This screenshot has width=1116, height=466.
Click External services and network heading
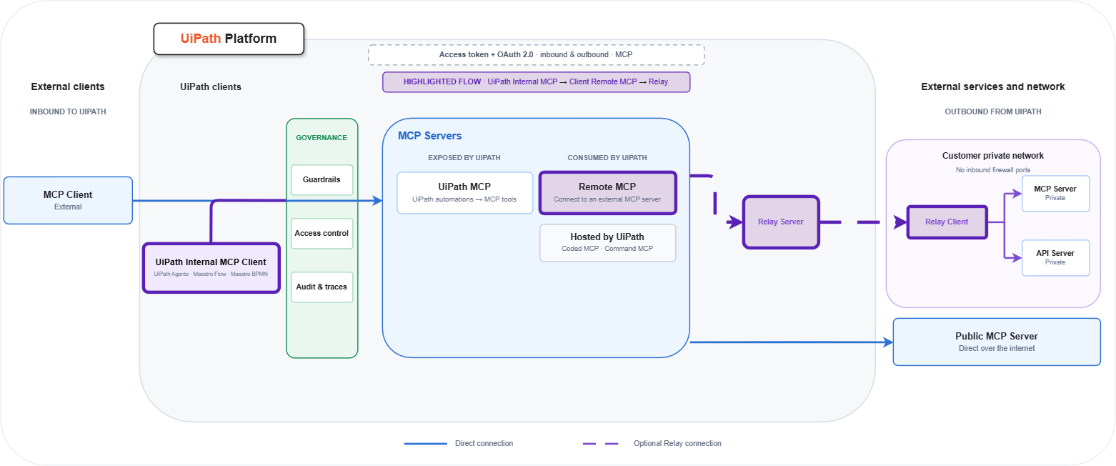point(993,86)
